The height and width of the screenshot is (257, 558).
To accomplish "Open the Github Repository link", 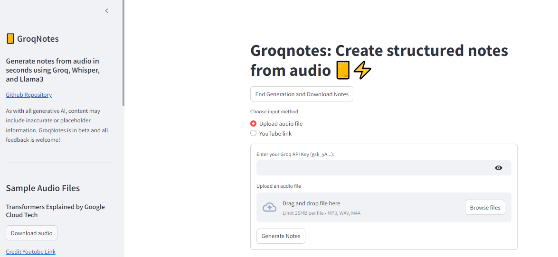I will click(29, 94).
